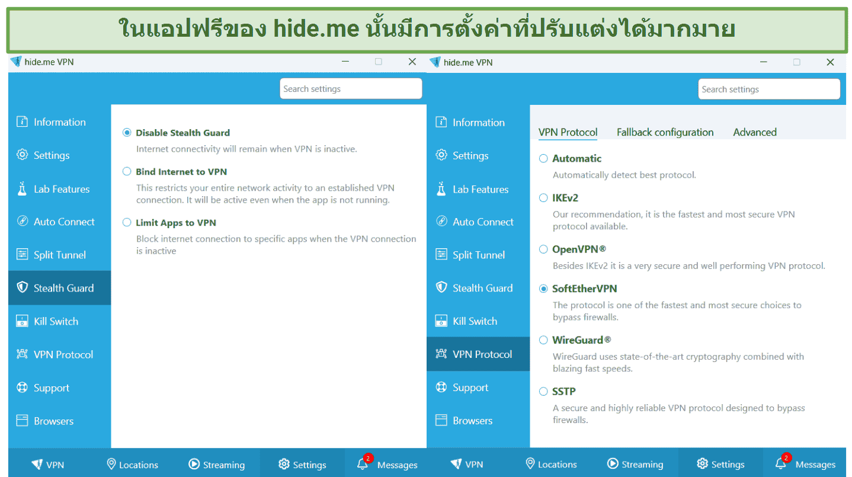Choose Automatic protocol radio button

coord(543,159)
